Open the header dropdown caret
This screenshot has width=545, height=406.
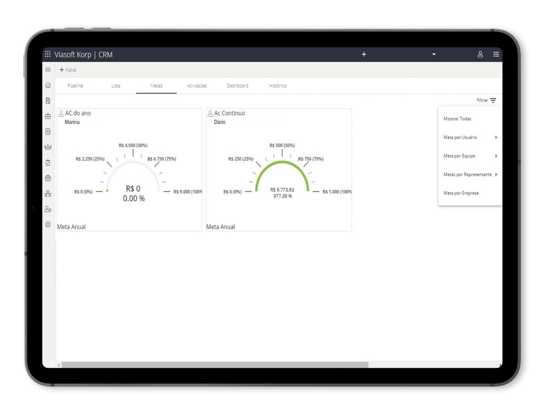click(x=434, y=54)
